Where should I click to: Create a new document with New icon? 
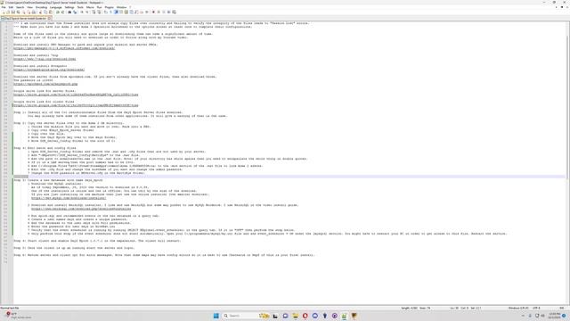click(4, 12)
